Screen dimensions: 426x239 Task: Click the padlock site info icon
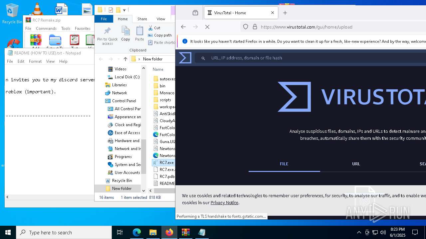click(x=255, y=27)
